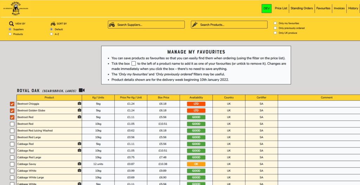This screenshot has height=185, width=360.
Task: Click Beetroot Red Large product name
Action: (29, 137)
